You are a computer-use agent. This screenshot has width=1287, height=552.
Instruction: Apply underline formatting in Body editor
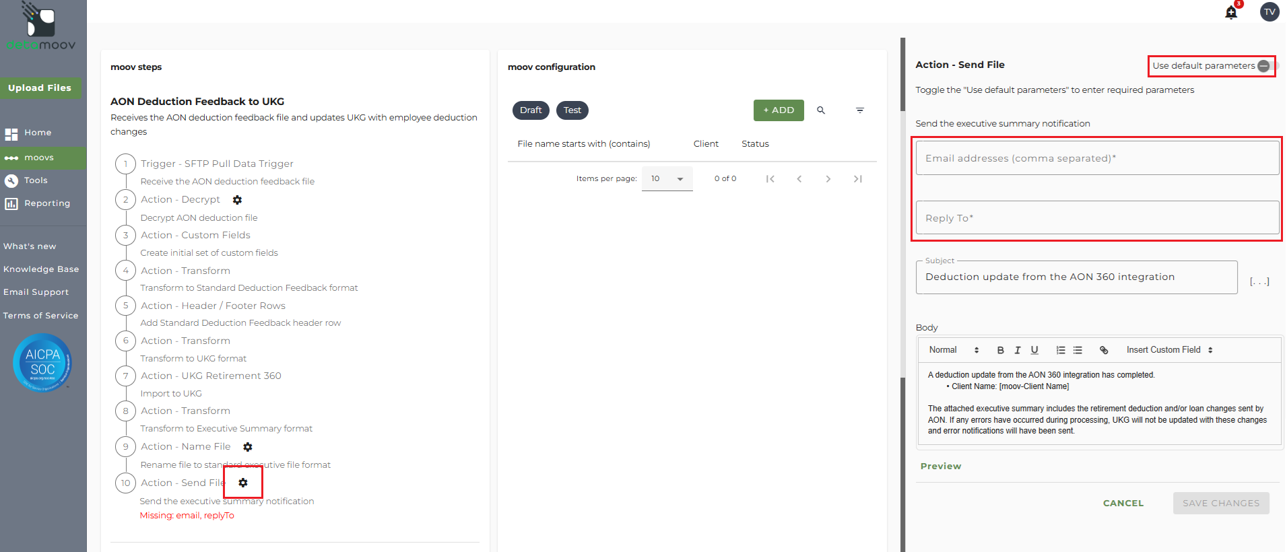[x=1034, y=350]
